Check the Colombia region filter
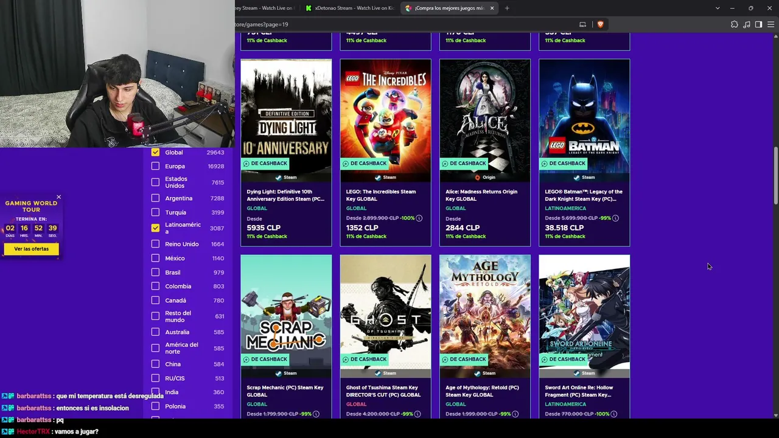The height and width of the screenshot is (438, 779). [x=155, y=286]
